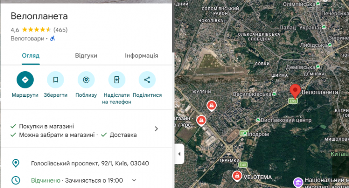Screen dimensions: 349x188
Task: Click the Можна забрати в магазині option
Action: point(57,135)
